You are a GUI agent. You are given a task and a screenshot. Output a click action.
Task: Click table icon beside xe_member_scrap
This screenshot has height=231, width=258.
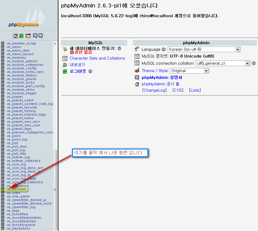[x=3, y=43]
